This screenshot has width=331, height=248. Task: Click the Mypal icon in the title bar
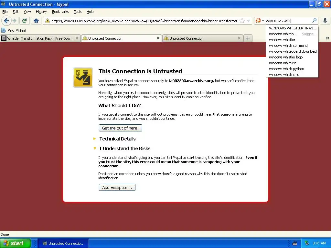tap(3, 4)
